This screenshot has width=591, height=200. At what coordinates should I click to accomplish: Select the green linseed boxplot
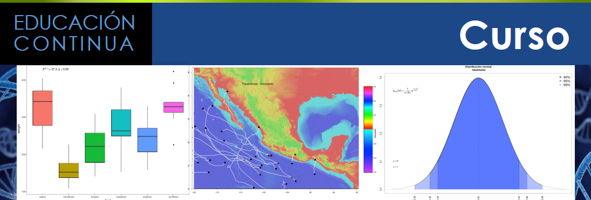95,148
